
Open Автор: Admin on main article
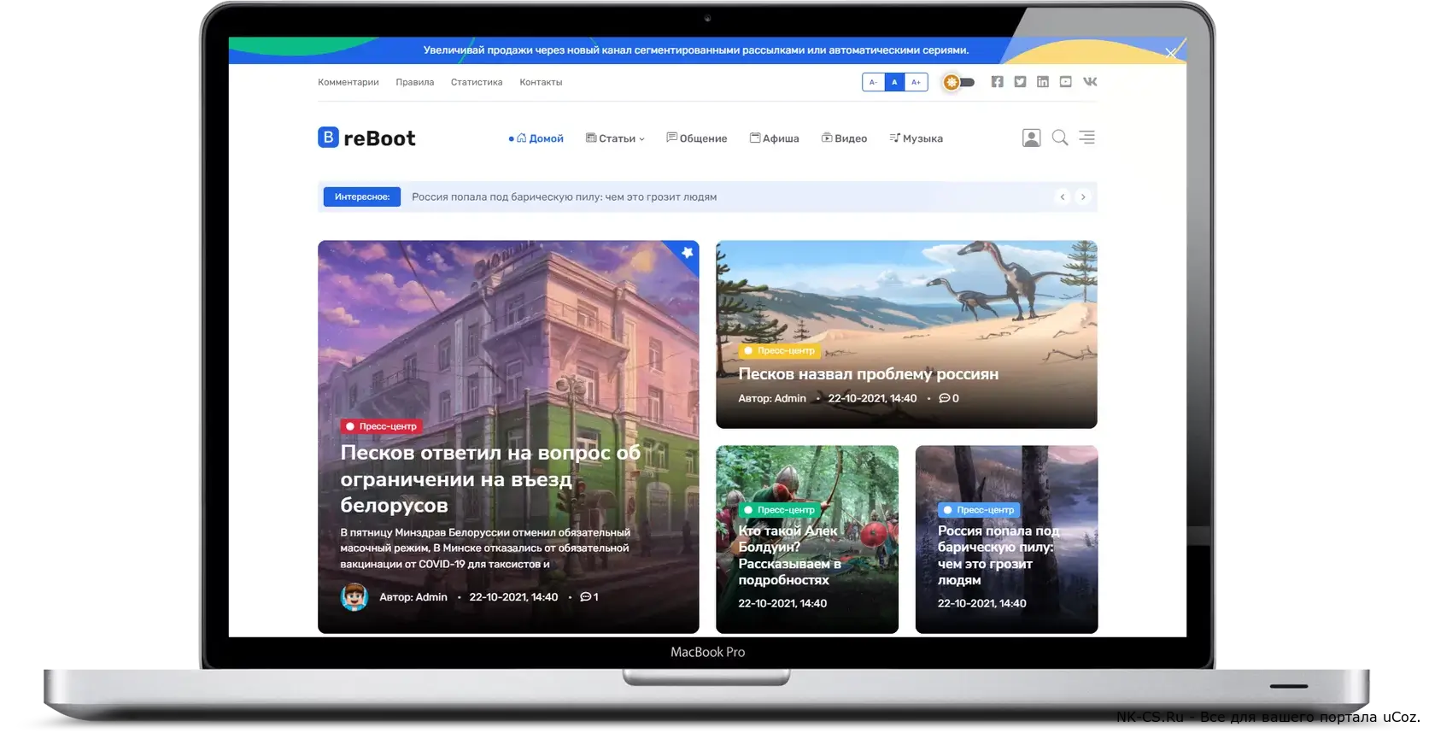413,597
